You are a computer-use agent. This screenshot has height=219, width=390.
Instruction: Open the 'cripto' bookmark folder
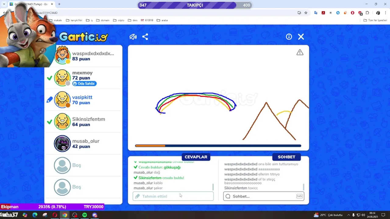point(119,20)
